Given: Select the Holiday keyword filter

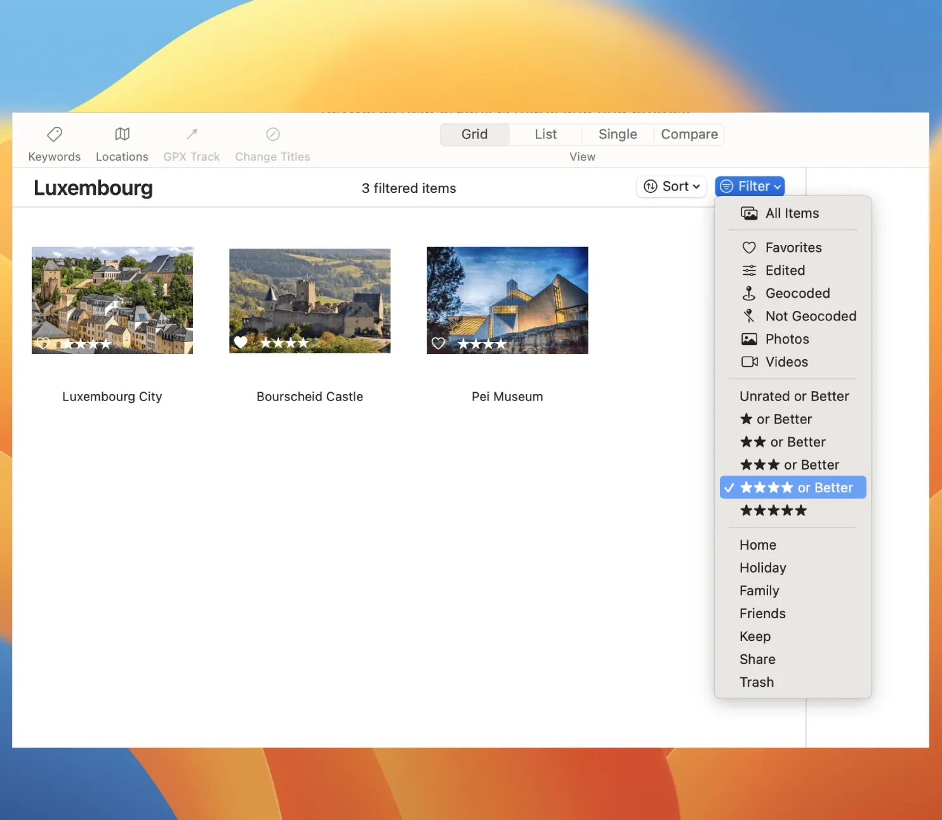Looking at the screenshot, I should [x=762, y=568].
